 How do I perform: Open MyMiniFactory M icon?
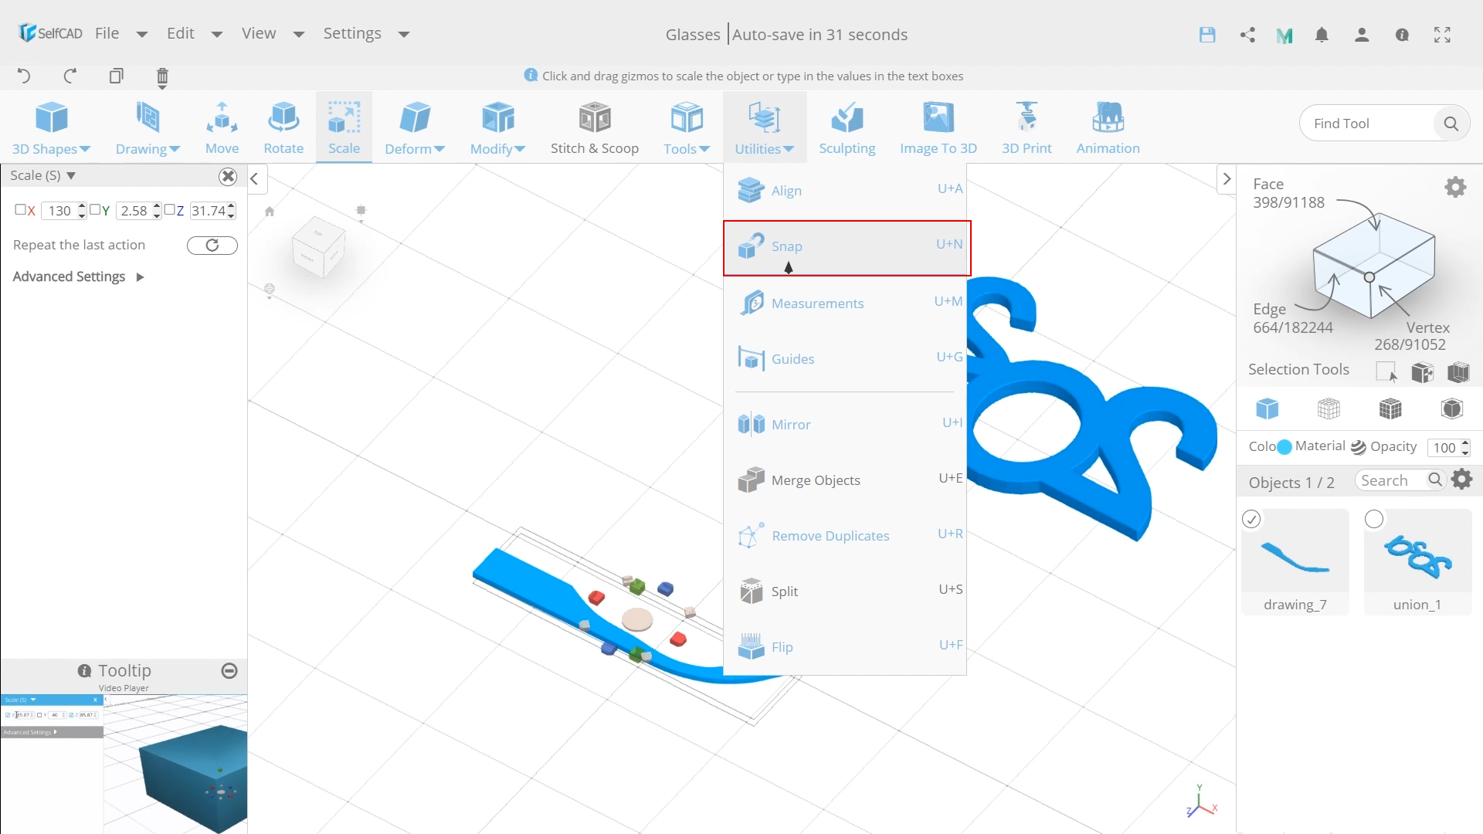(1284, 36)
